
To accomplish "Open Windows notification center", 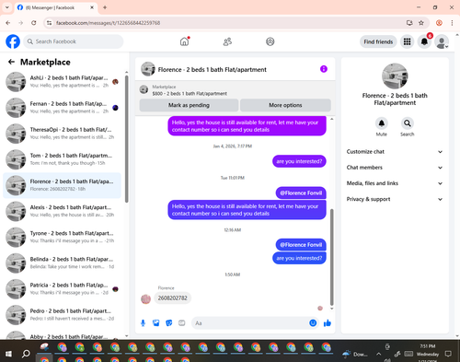I will coord(448,354).
